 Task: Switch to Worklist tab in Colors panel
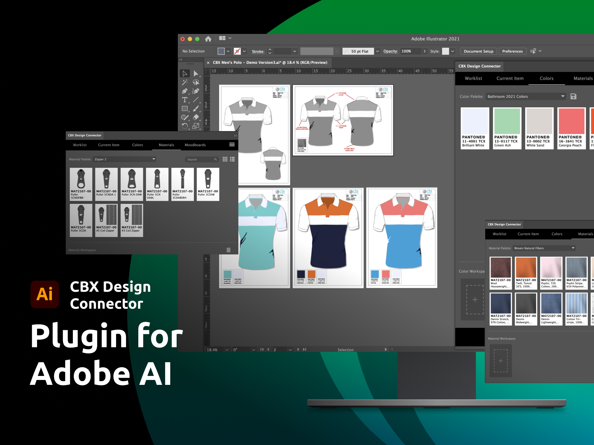pyautogui.click(x=473, y=78)
